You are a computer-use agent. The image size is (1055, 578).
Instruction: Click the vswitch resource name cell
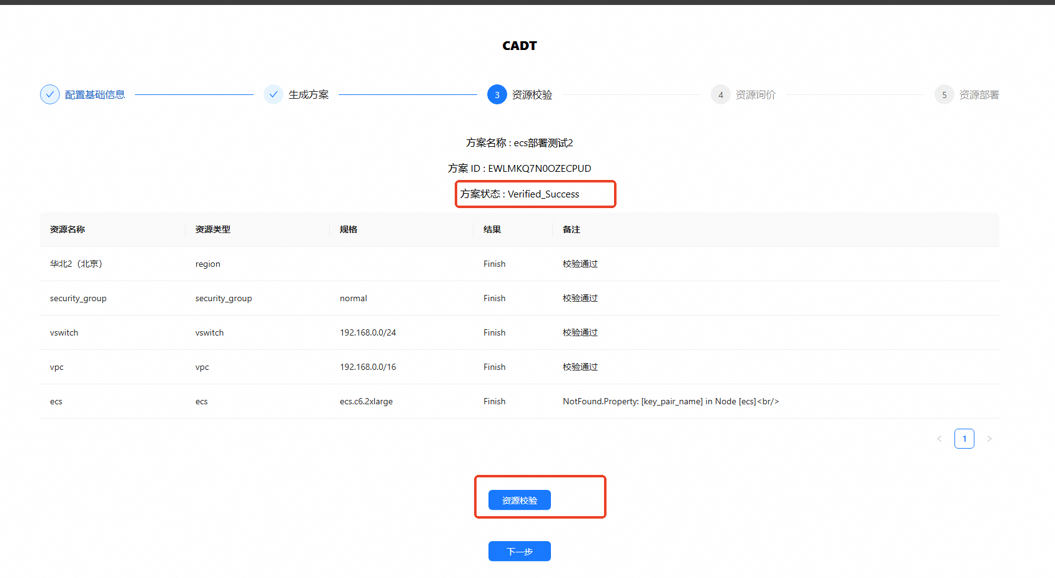(x=64, y=332)
